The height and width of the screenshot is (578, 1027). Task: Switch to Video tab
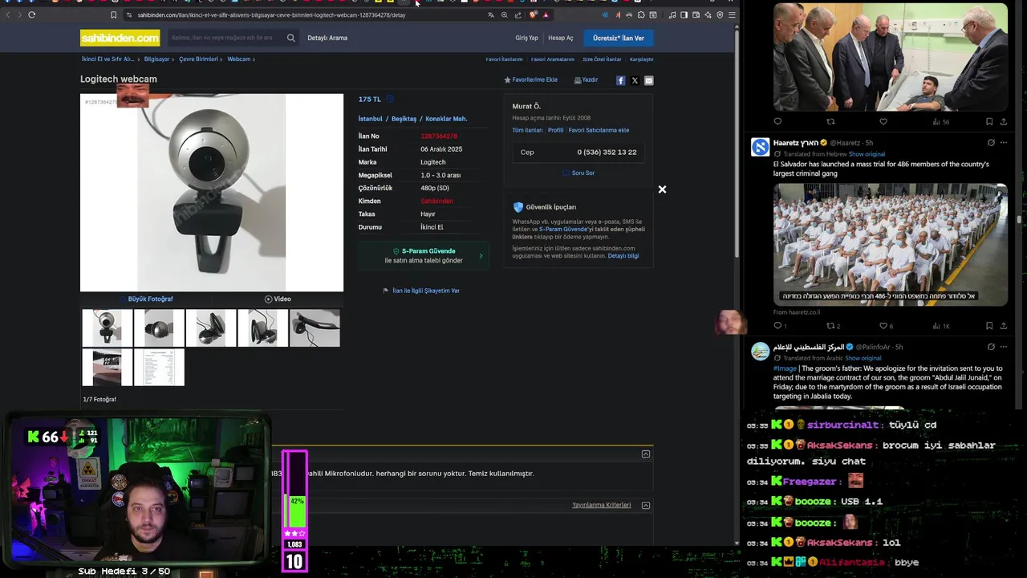pyautogui.click(x=278, y=299)
